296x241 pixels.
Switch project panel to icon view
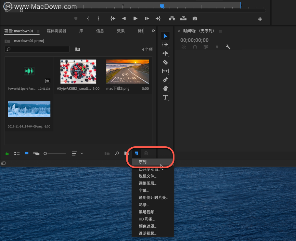click(x=27, y=154)
